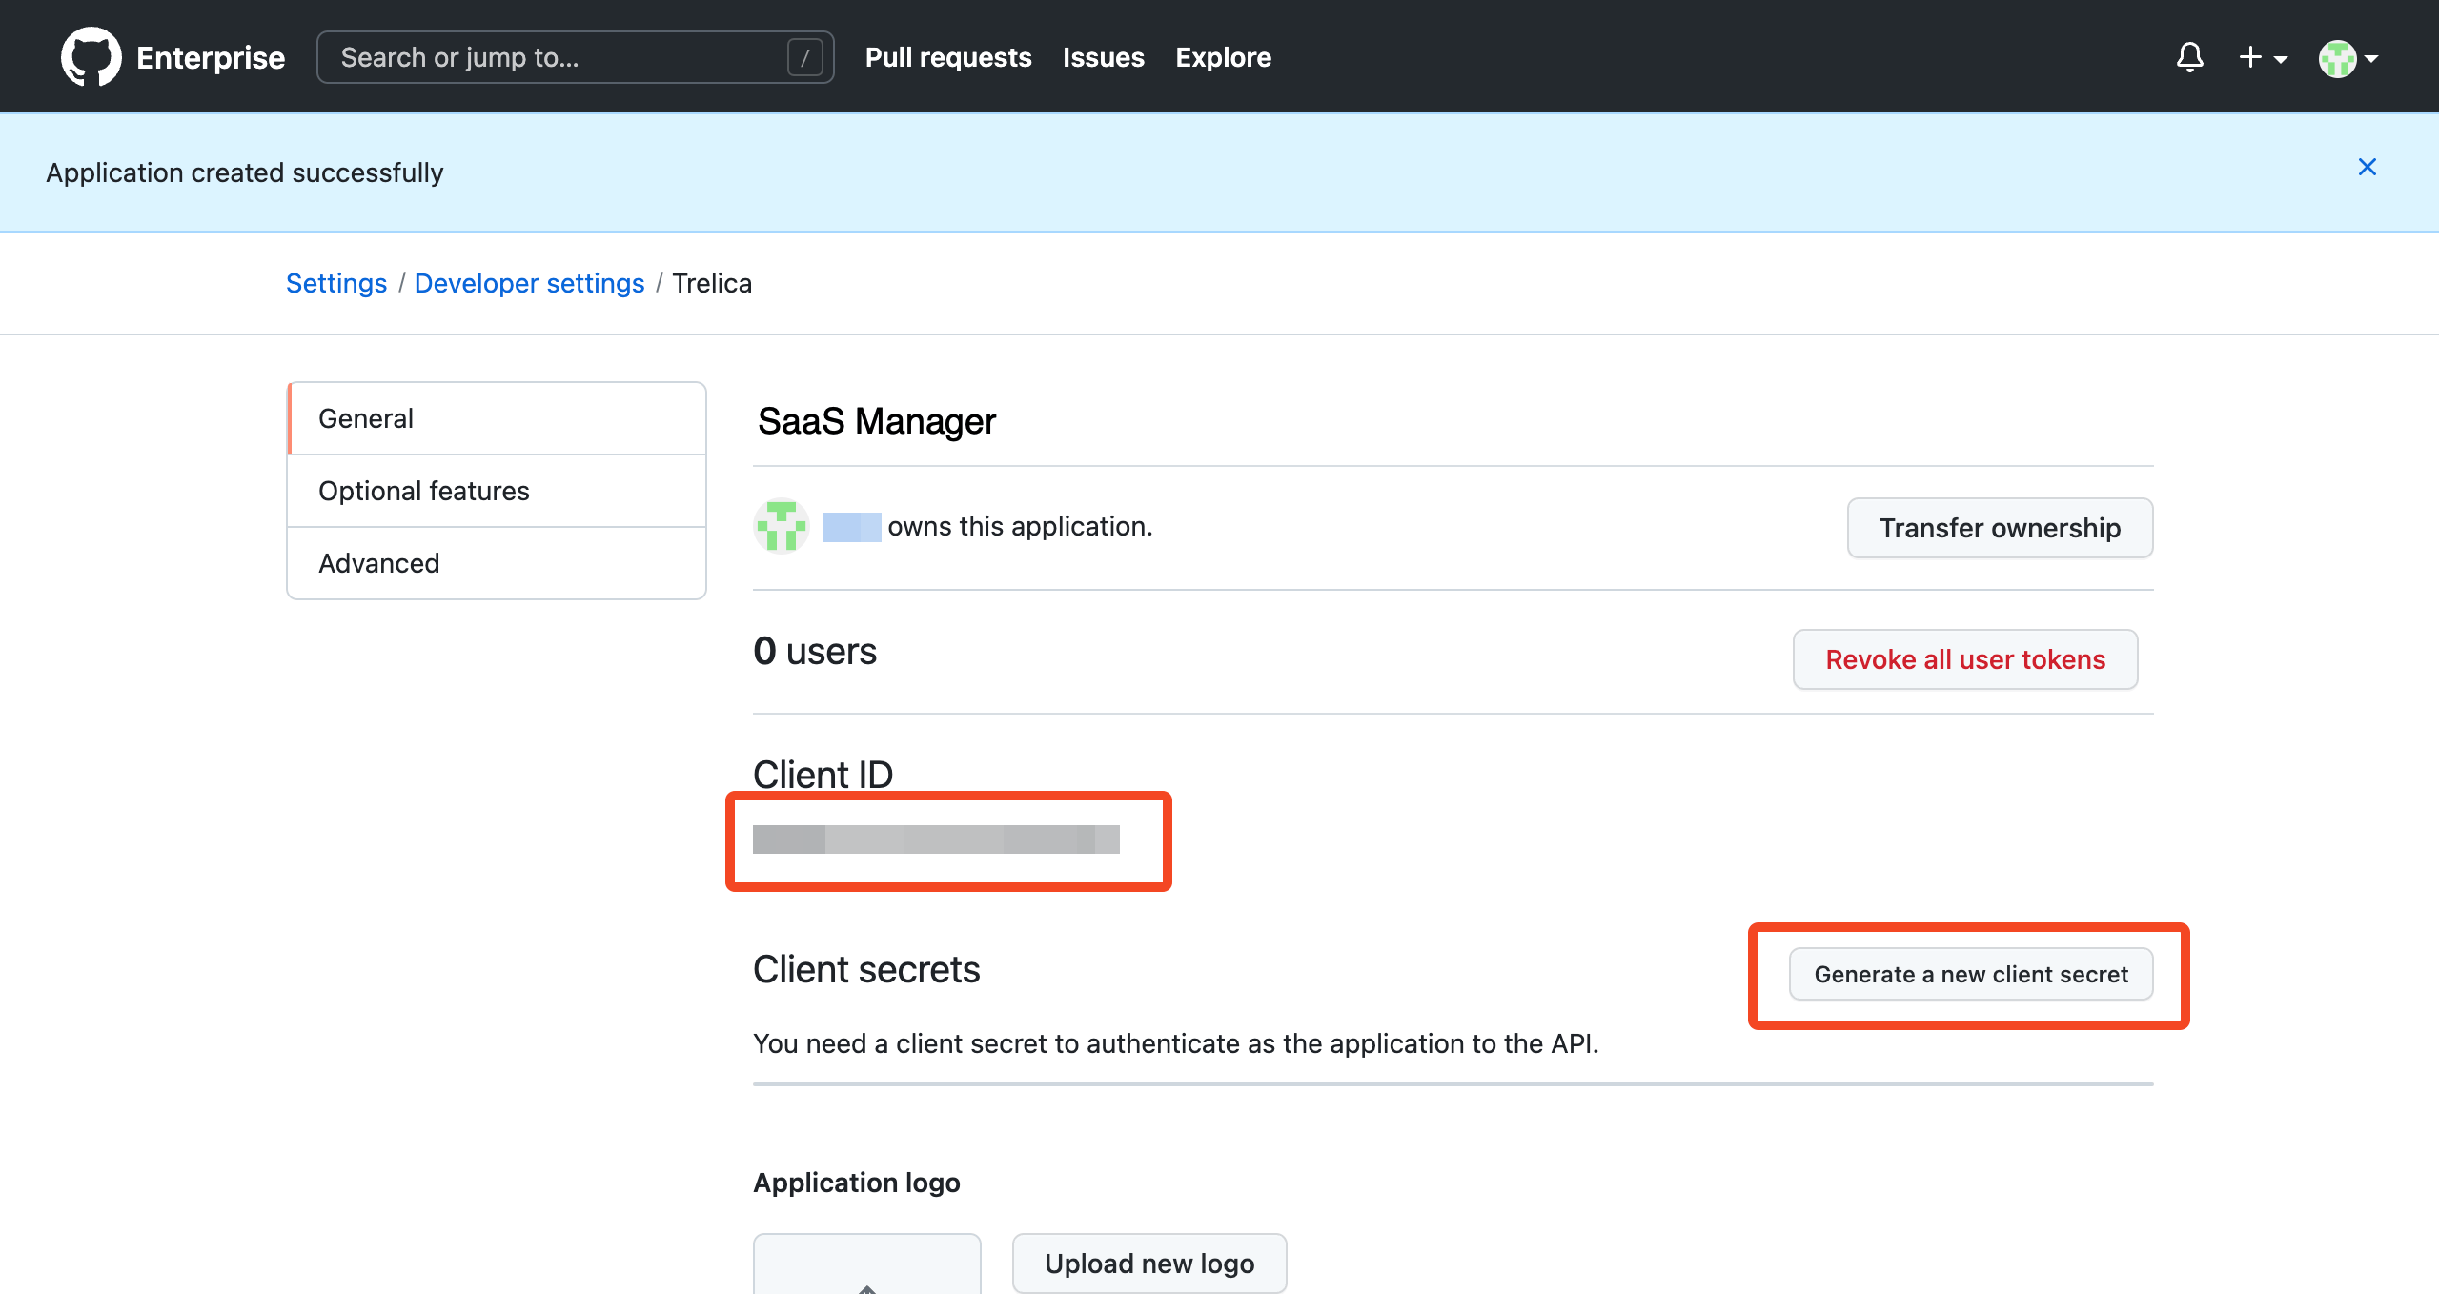This screenshot has height=1294, width=2439.
Task: Click Generate a new client secret
Action: pyautogui.click(x=1970, y=974)
